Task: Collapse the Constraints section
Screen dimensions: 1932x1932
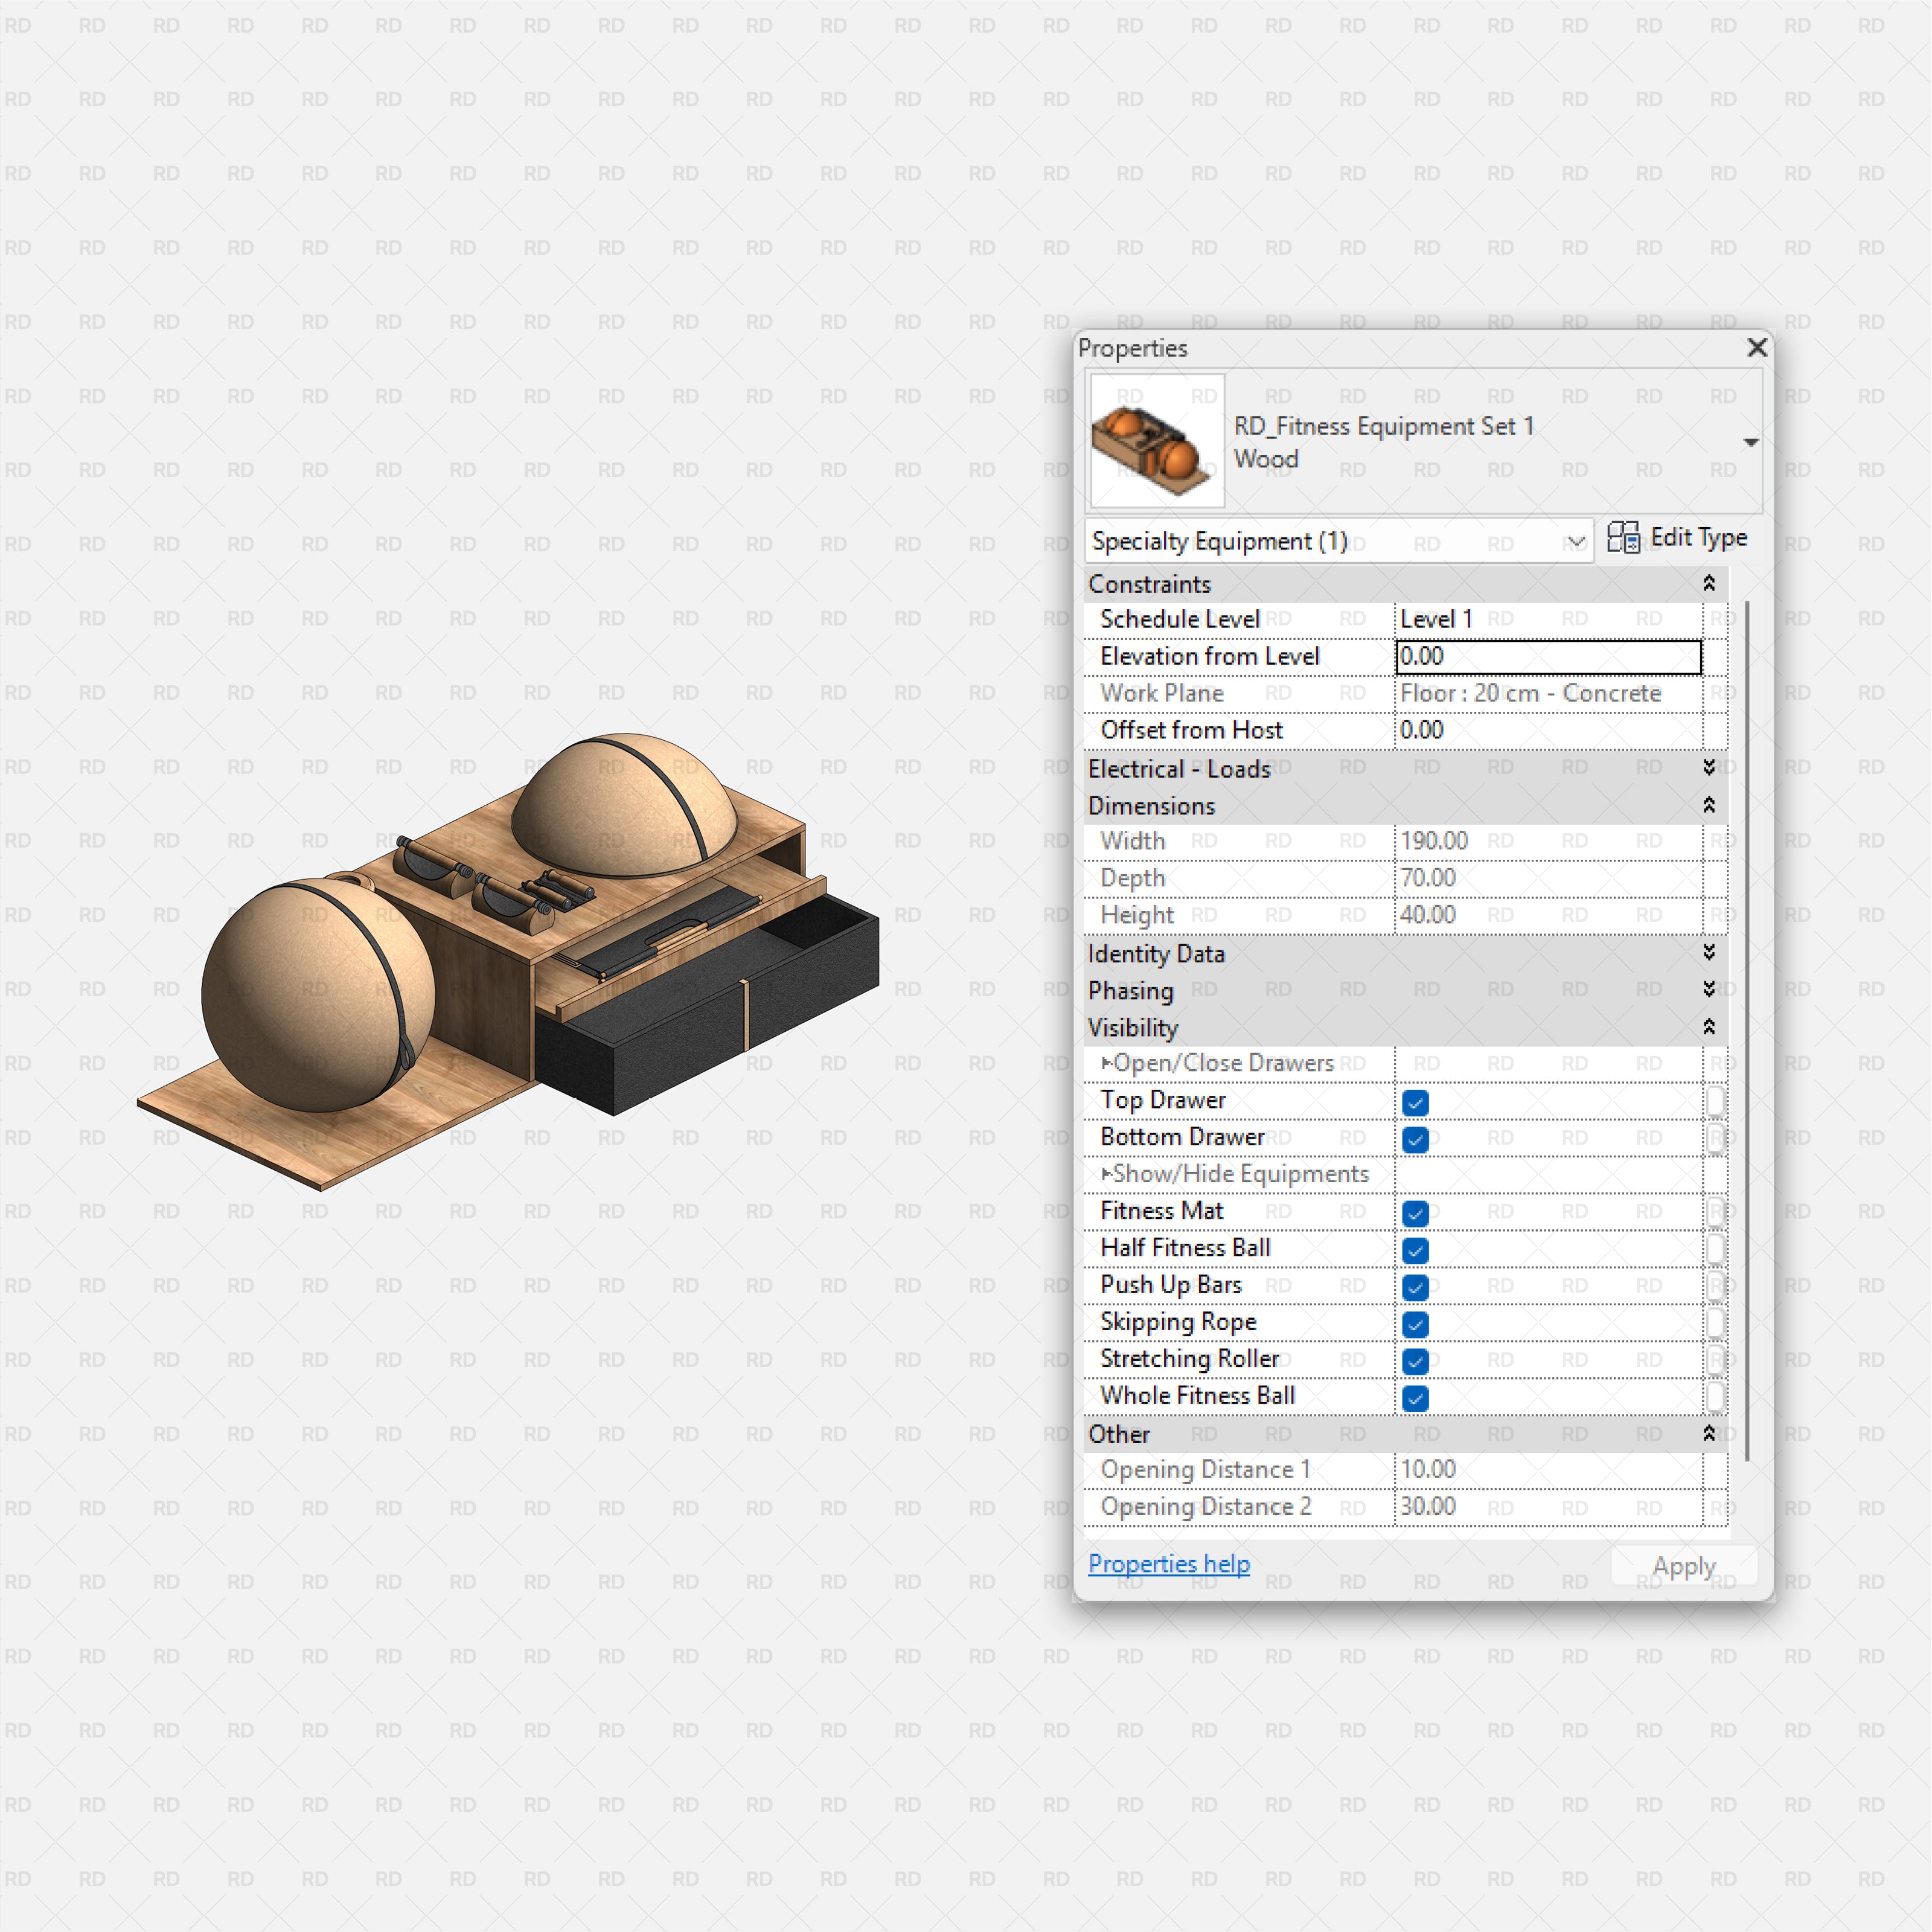Action: 1710,583
